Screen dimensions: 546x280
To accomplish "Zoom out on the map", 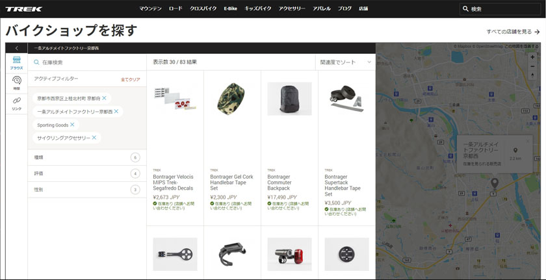I will tap(532, 66).
